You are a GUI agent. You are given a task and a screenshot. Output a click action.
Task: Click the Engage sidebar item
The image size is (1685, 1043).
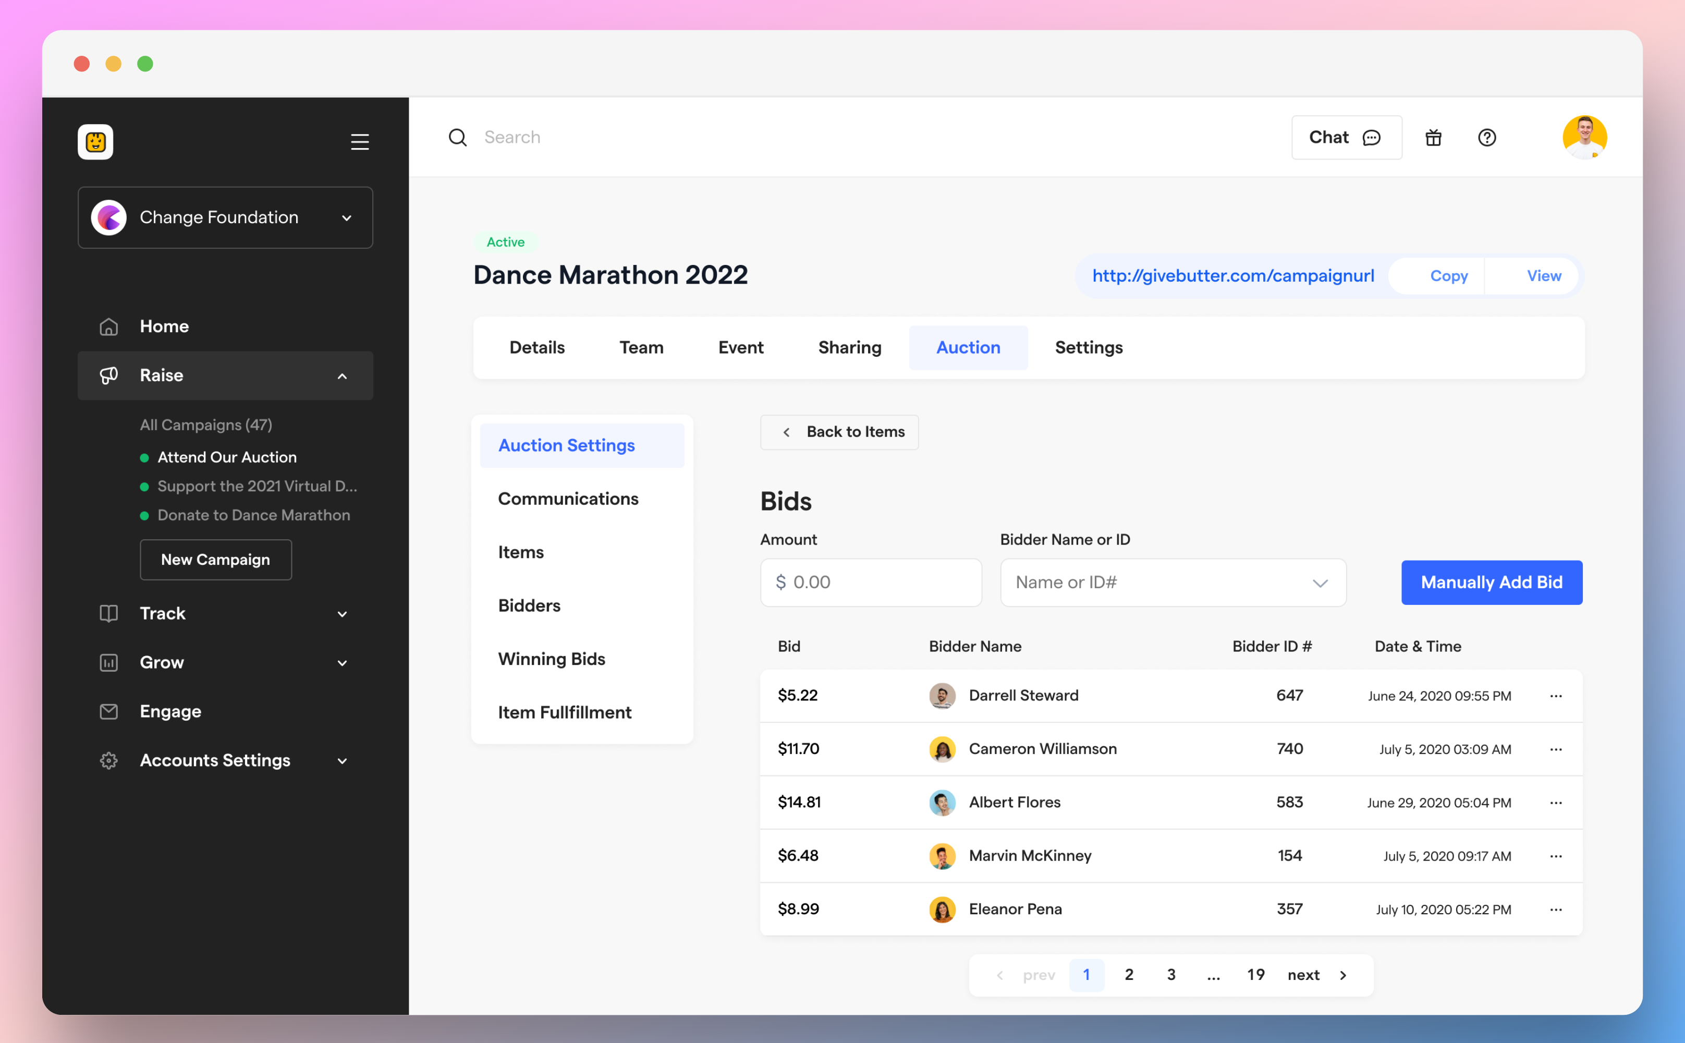point(225,711)
